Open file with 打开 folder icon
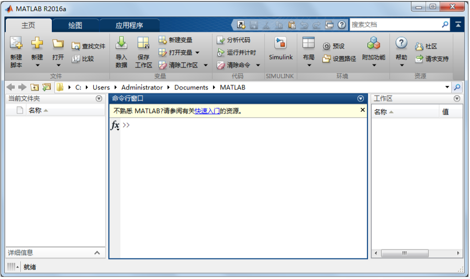 coord(58,44)
